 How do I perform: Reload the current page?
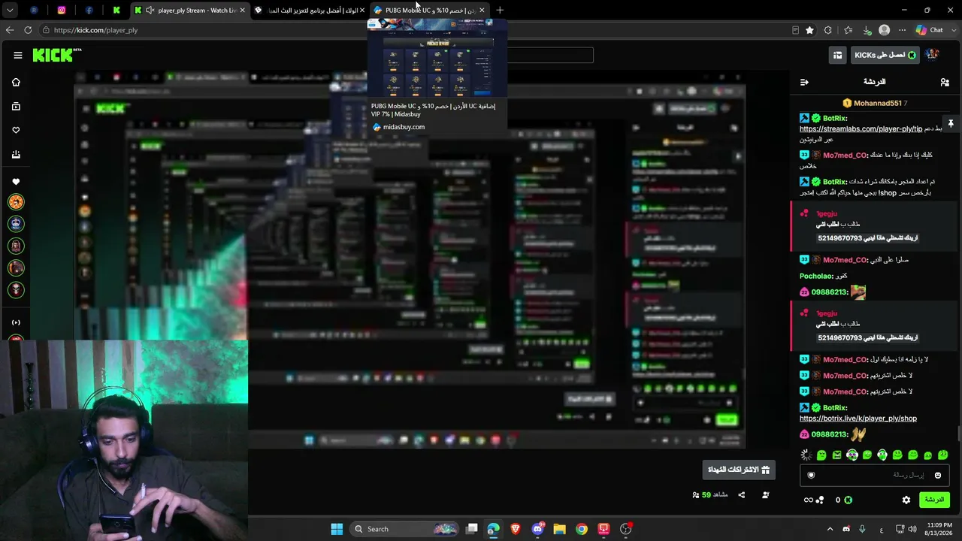pyautogui.click(x=28, y=30)
